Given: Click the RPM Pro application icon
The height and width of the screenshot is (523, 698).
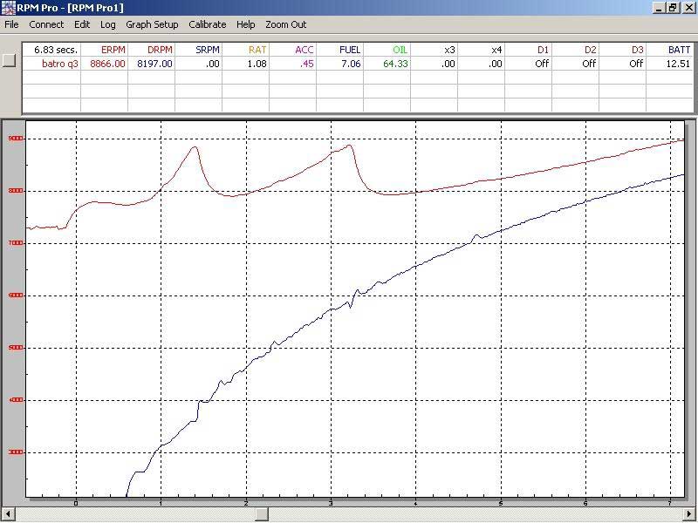Looking at the screenshot, I should [x=8, y=8].
